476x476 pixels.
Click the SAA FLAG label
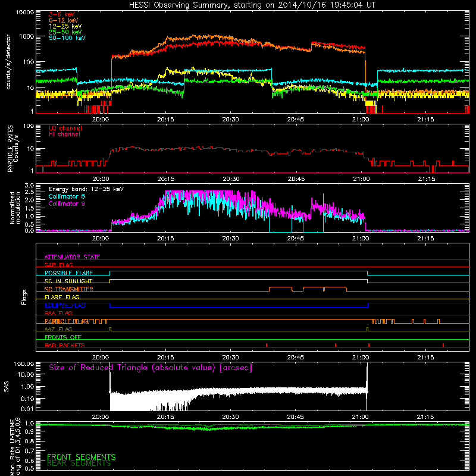click(58, 313)
